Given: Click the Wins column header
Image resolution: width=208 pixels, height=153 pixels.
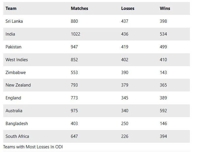Looking at the screenshot, I should pos(165,8).
